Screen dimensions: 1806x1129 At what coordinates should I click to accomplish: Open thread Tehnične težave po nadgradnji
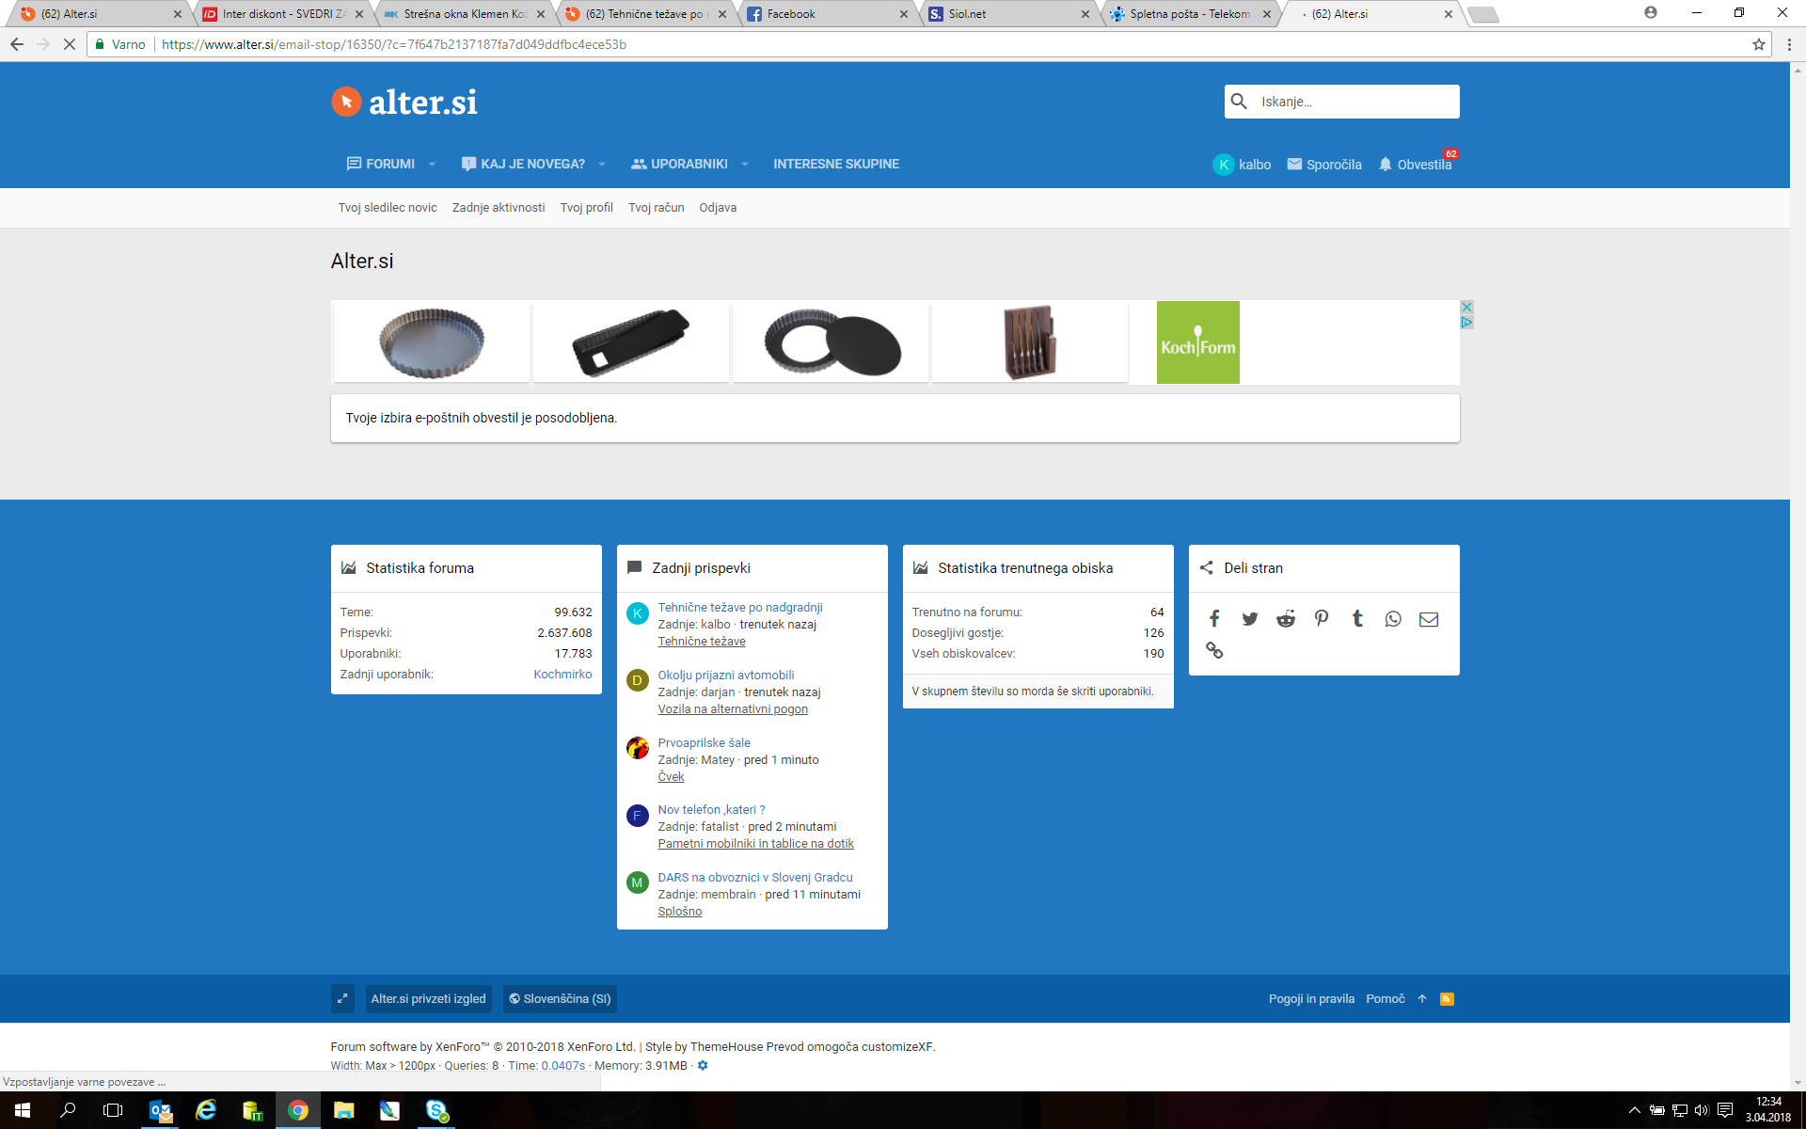740,608
